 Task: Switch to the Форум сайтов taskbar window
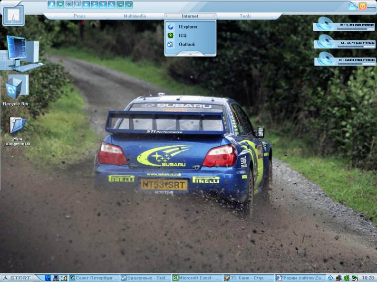coord(300,278)
